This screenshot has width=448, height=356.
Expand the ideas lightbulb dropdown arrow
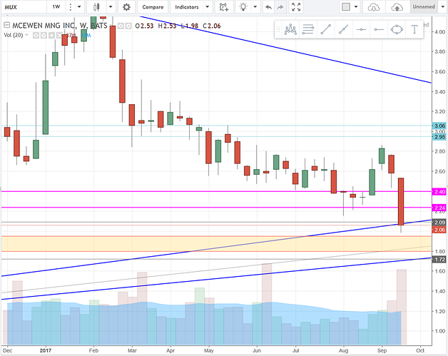(255, 7)
